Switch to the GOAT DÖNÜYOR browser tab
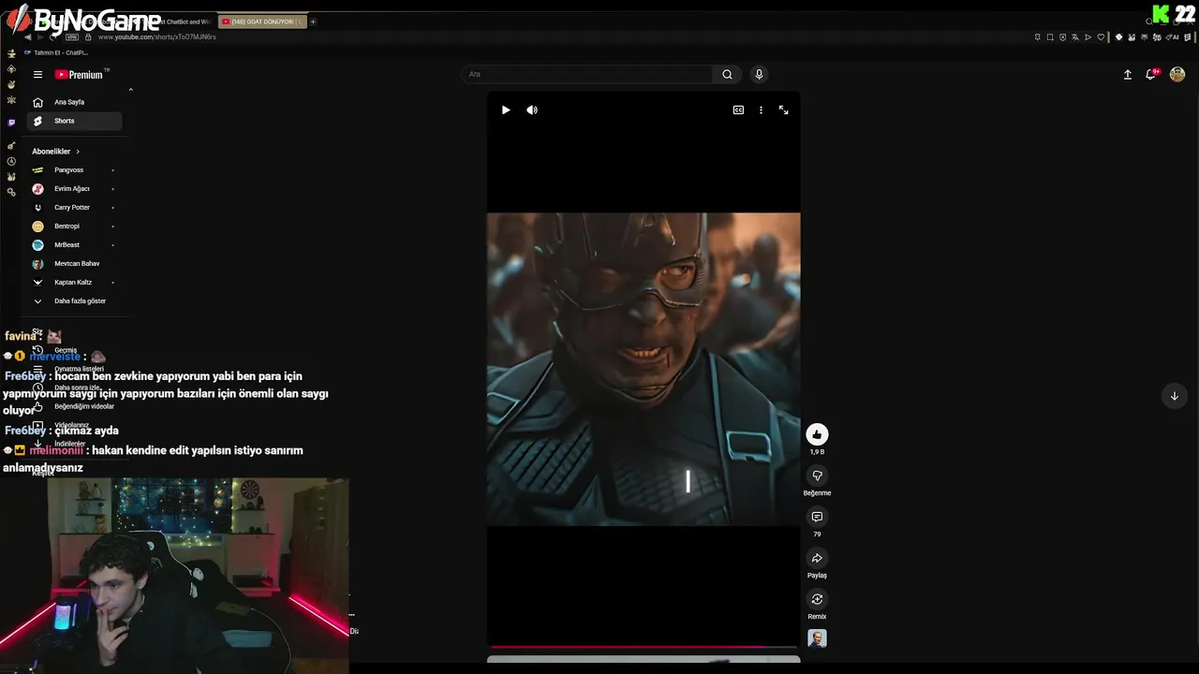The height and width of the screenshot is (674, 1199). [262, 22]
